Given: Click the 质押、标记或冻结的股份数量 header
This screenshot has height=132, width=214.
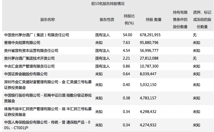Looking at the screenshot, I should pos(202,20).
